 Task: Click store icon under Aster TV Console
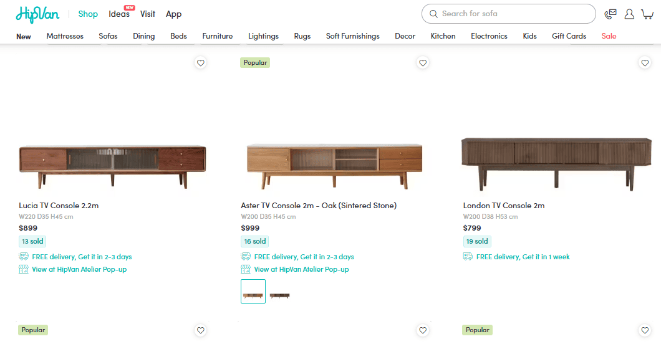[x=245, y=269]
